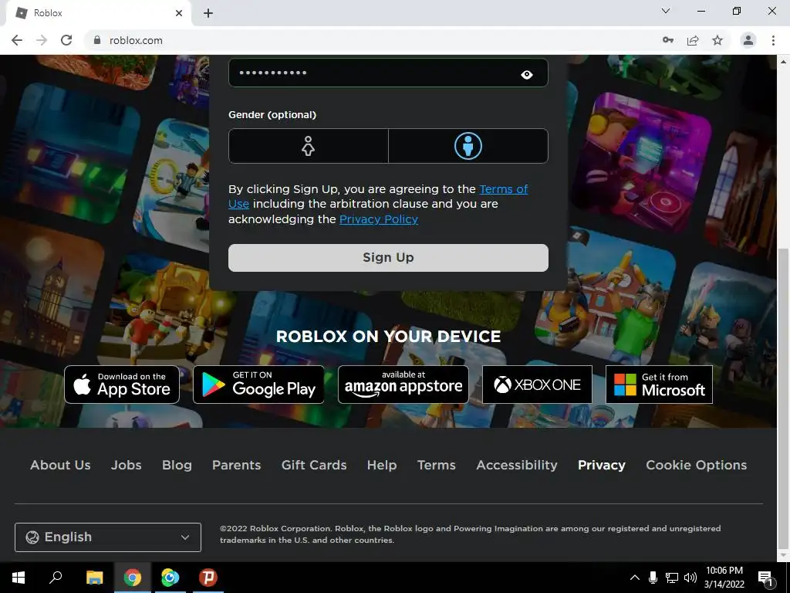Open the Google Play badge
790x593 pixels.
258,385
